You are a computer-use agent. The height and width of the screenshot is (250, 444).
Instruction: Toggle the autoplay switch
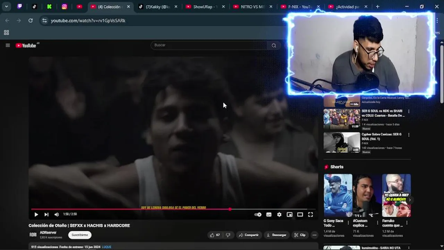click(x=258, y=215)
